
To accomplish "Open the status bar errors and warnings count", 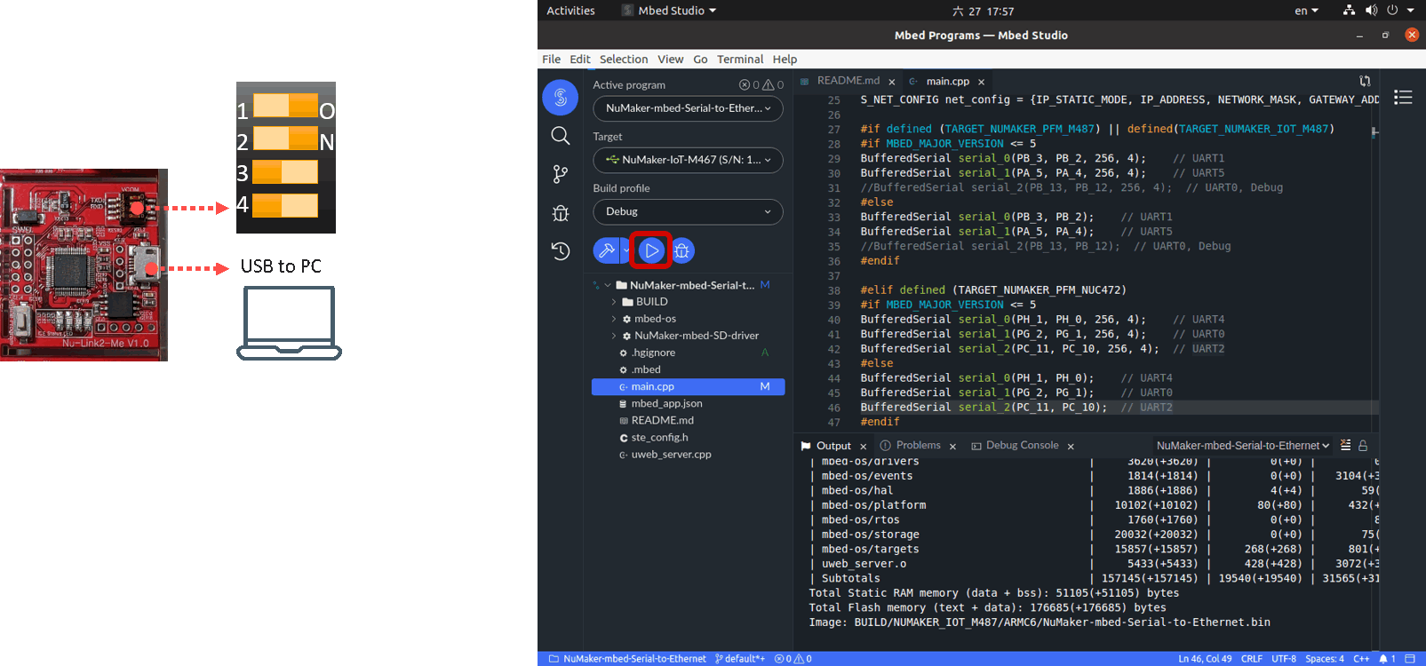I will (793, 659).
